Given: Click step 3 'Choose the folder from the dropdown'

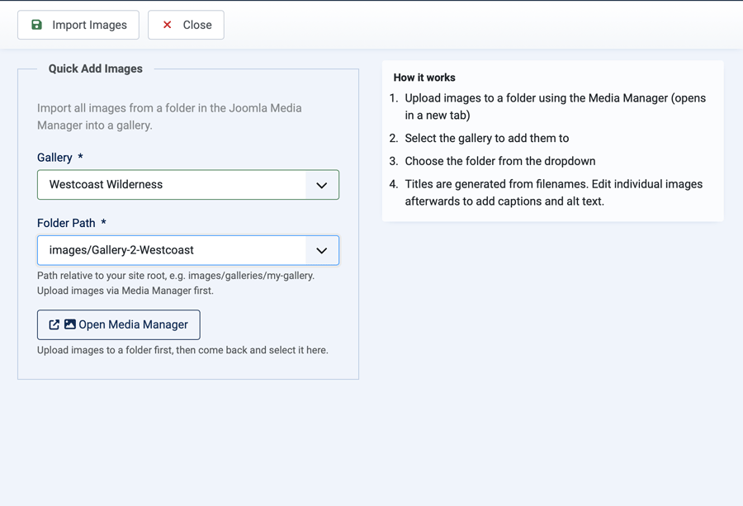Looking at the screenshot, I should tap(499, 161).
